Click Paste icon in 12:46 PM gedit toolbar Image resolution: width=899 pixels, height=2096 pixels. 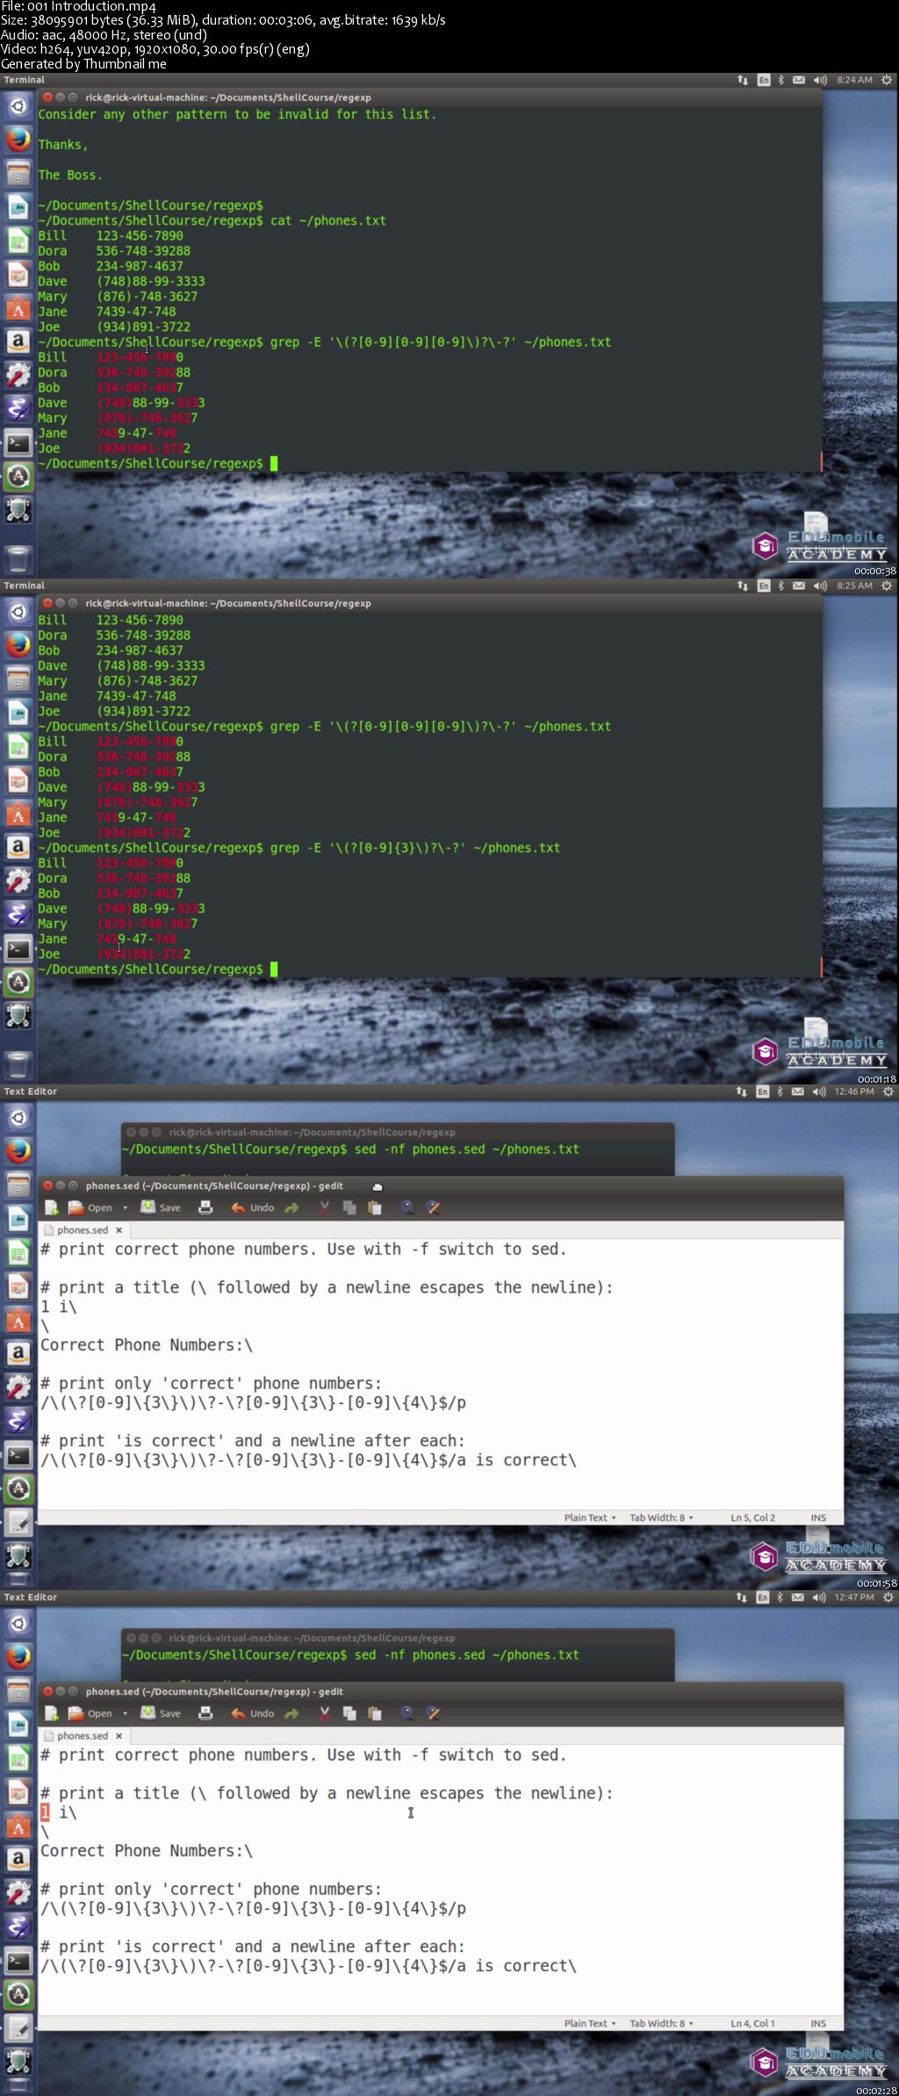pyautogui.click(x=375, y=1207)
